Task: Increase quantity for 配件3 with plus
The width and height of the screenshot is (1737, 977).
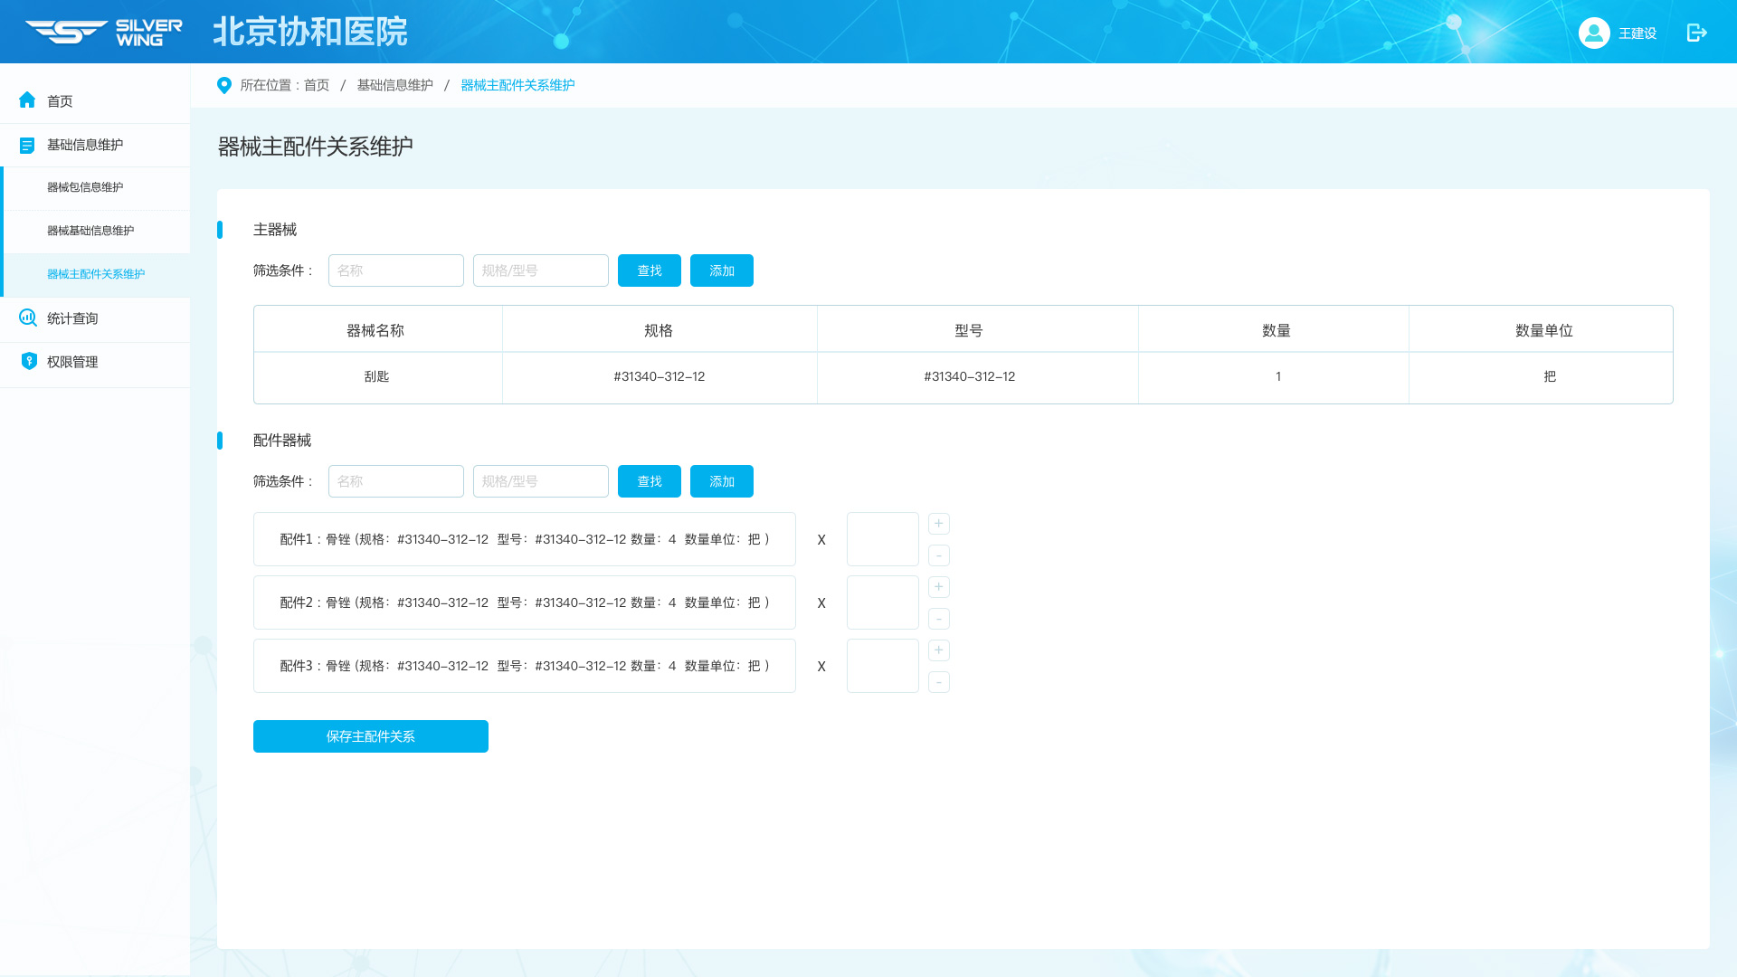Action: click(938, 650)
